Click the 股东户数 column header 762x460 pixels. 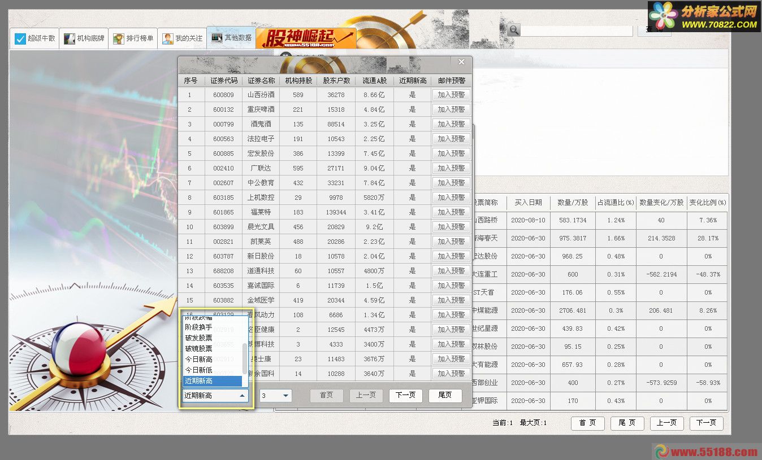pyautogui.click(x=336, y=81)
